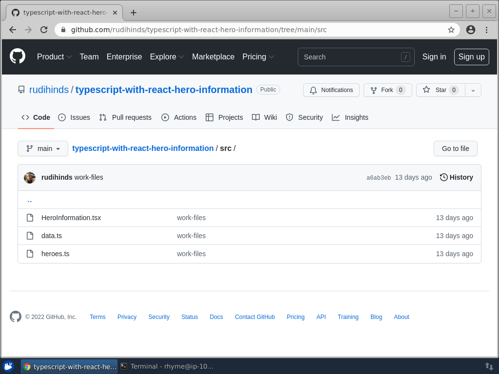The width and height of the screenshot is (499, 374).
Task: Open the repository Security tab
Action: (305, 117)
